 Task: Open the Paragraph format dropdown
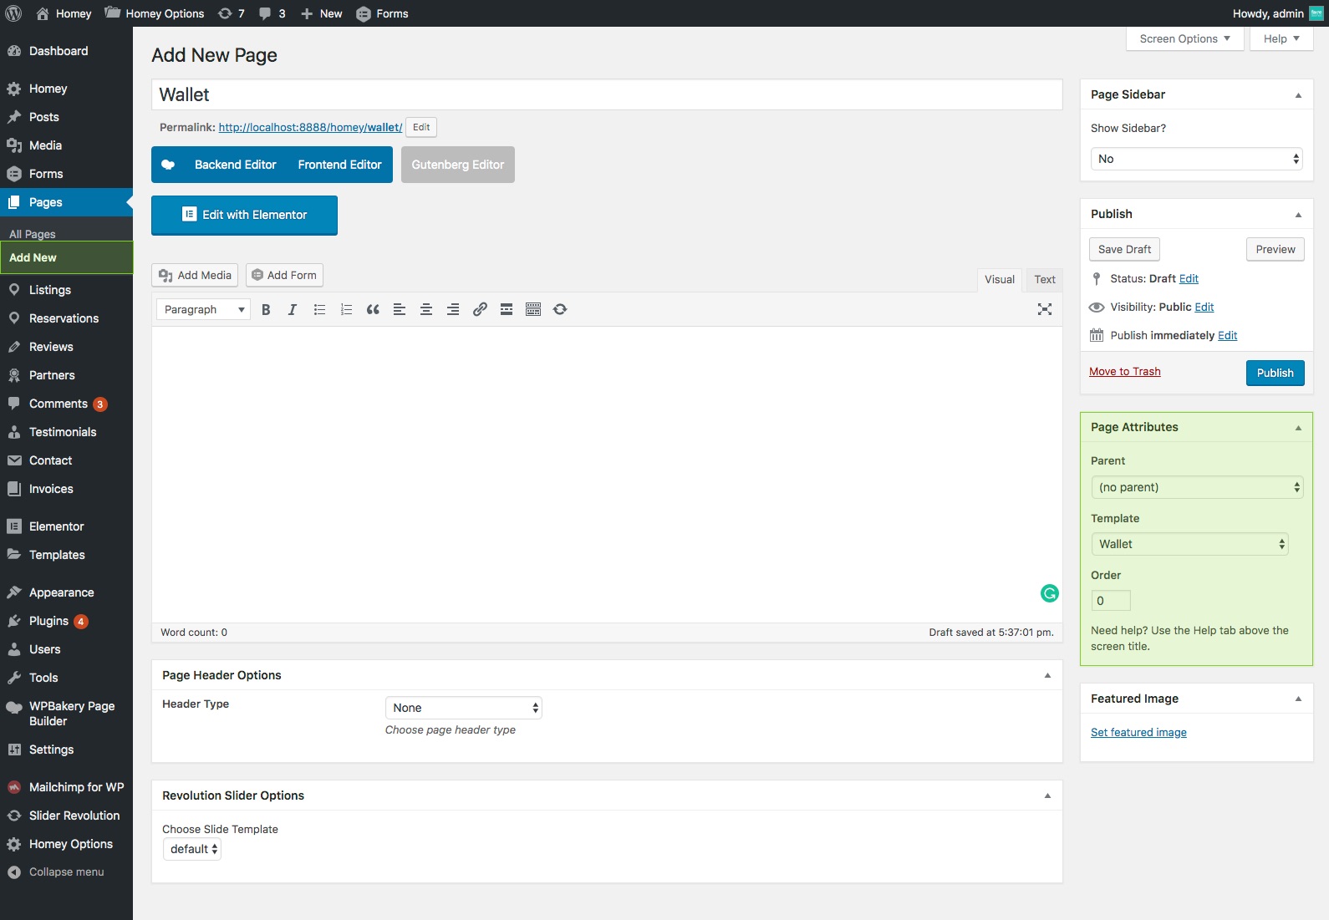203,309
